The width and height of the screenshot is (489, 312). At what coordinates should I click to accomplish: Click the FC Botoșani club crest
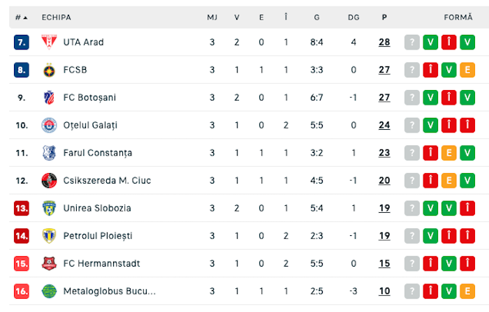48,97
